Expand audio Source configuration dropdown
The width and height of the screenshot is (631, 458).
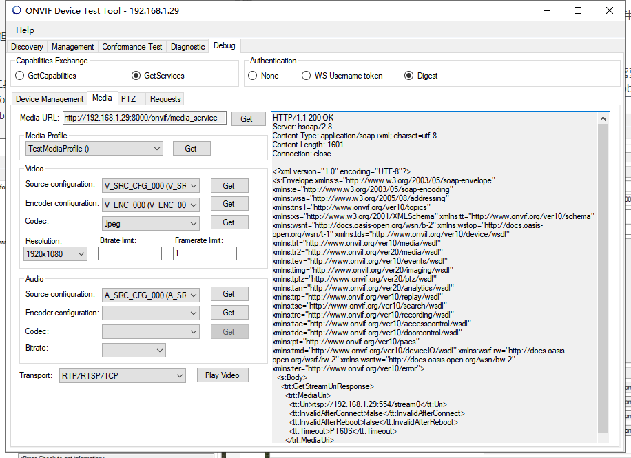(x=151, y=295)
